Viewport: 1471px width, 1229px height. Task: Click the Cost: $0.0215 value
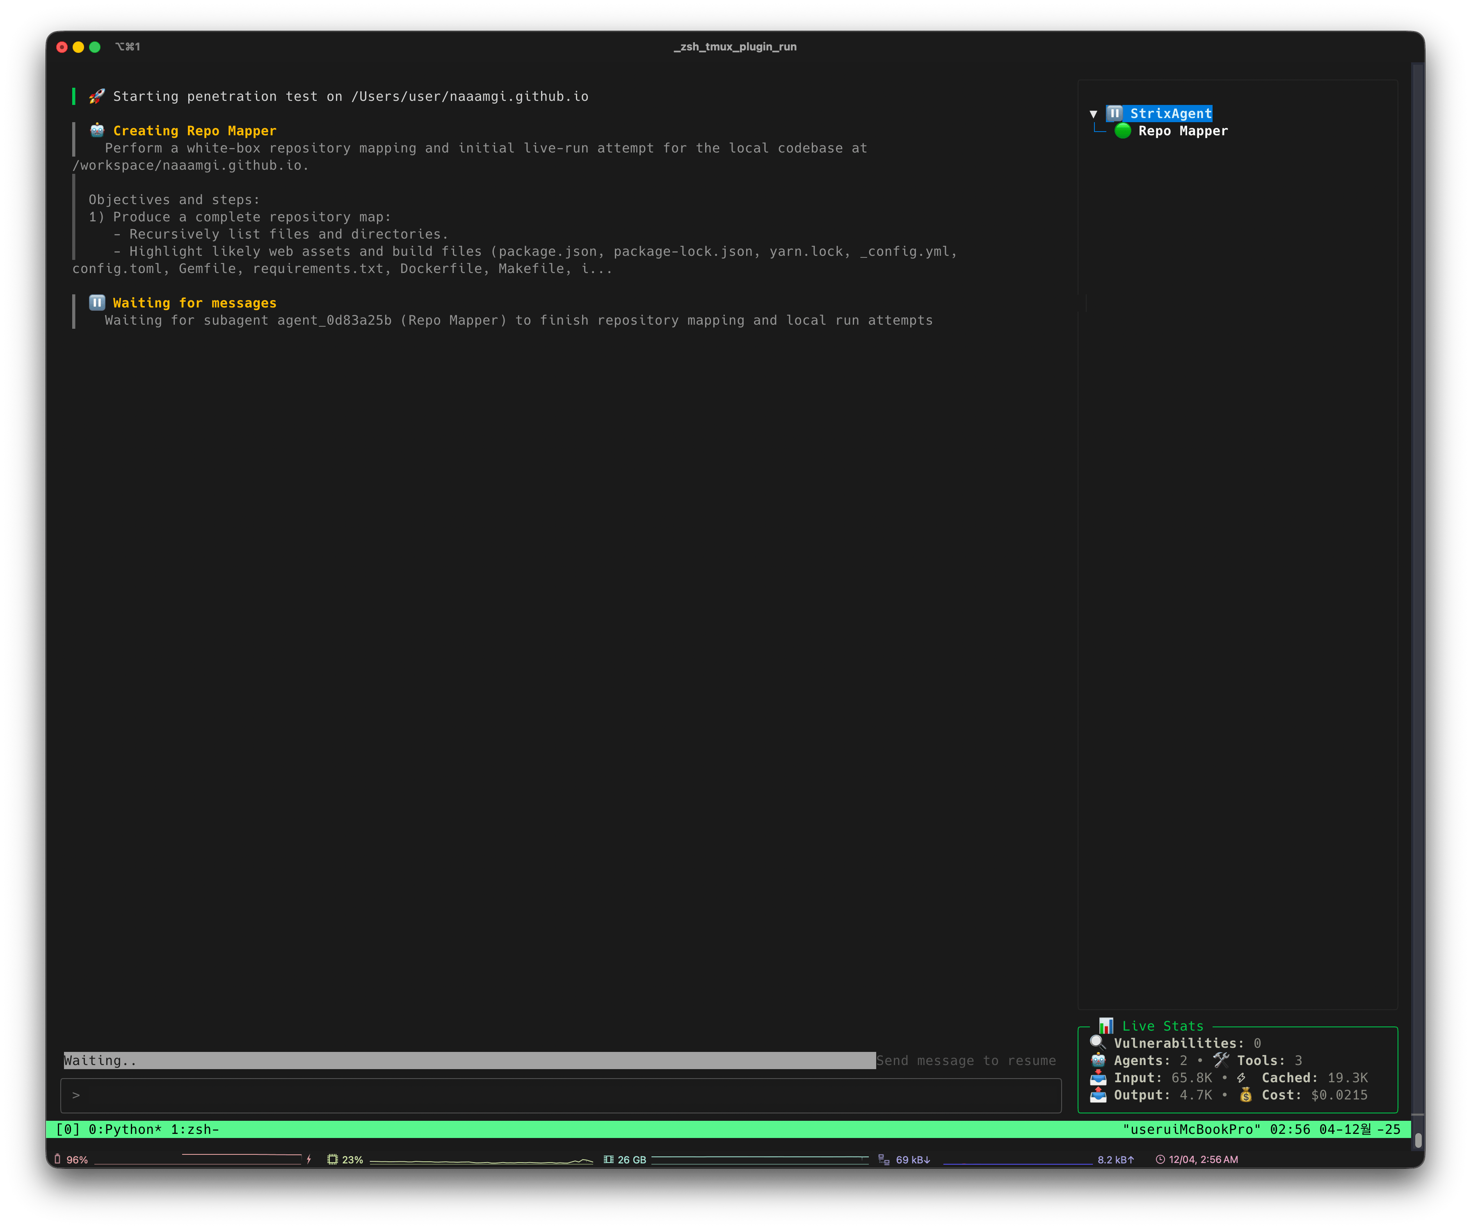(1315, 1095)
